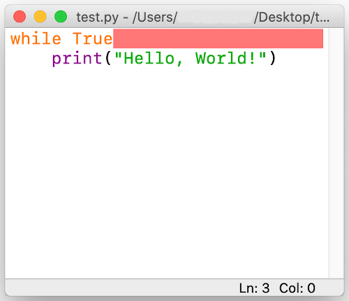This screenshot has height=301, width=349.
Task: Click the test.py window title text
Action: pos(97,17)
